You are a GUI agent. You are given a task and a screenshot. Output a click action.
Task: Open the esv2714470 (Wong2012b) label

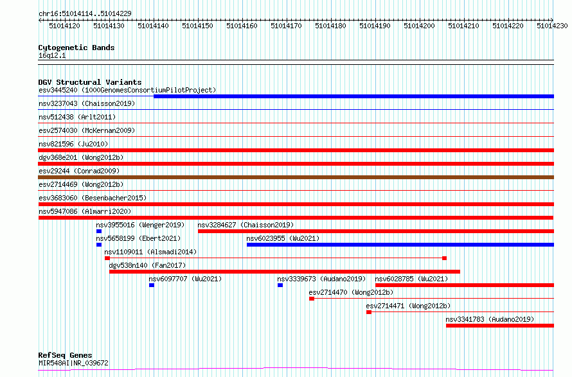(351, 292)
